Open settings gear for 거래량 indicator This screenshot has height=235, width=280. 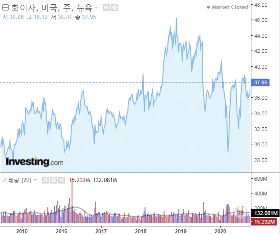pyautogui.click(x=53, y=180)
